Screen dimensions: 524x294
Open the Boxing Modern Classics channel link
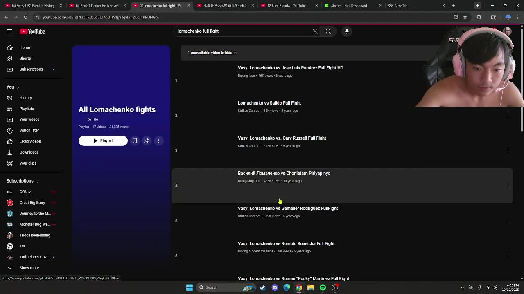(x=255, y=251)
